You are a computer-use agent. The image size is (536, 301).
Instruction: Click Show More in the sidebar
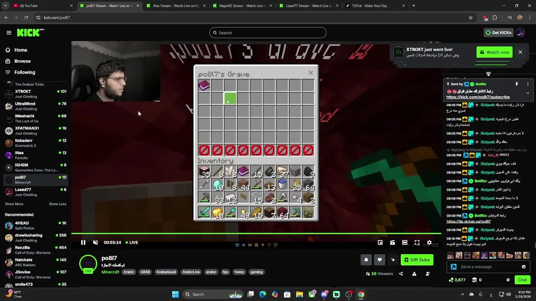click(14, 204)
